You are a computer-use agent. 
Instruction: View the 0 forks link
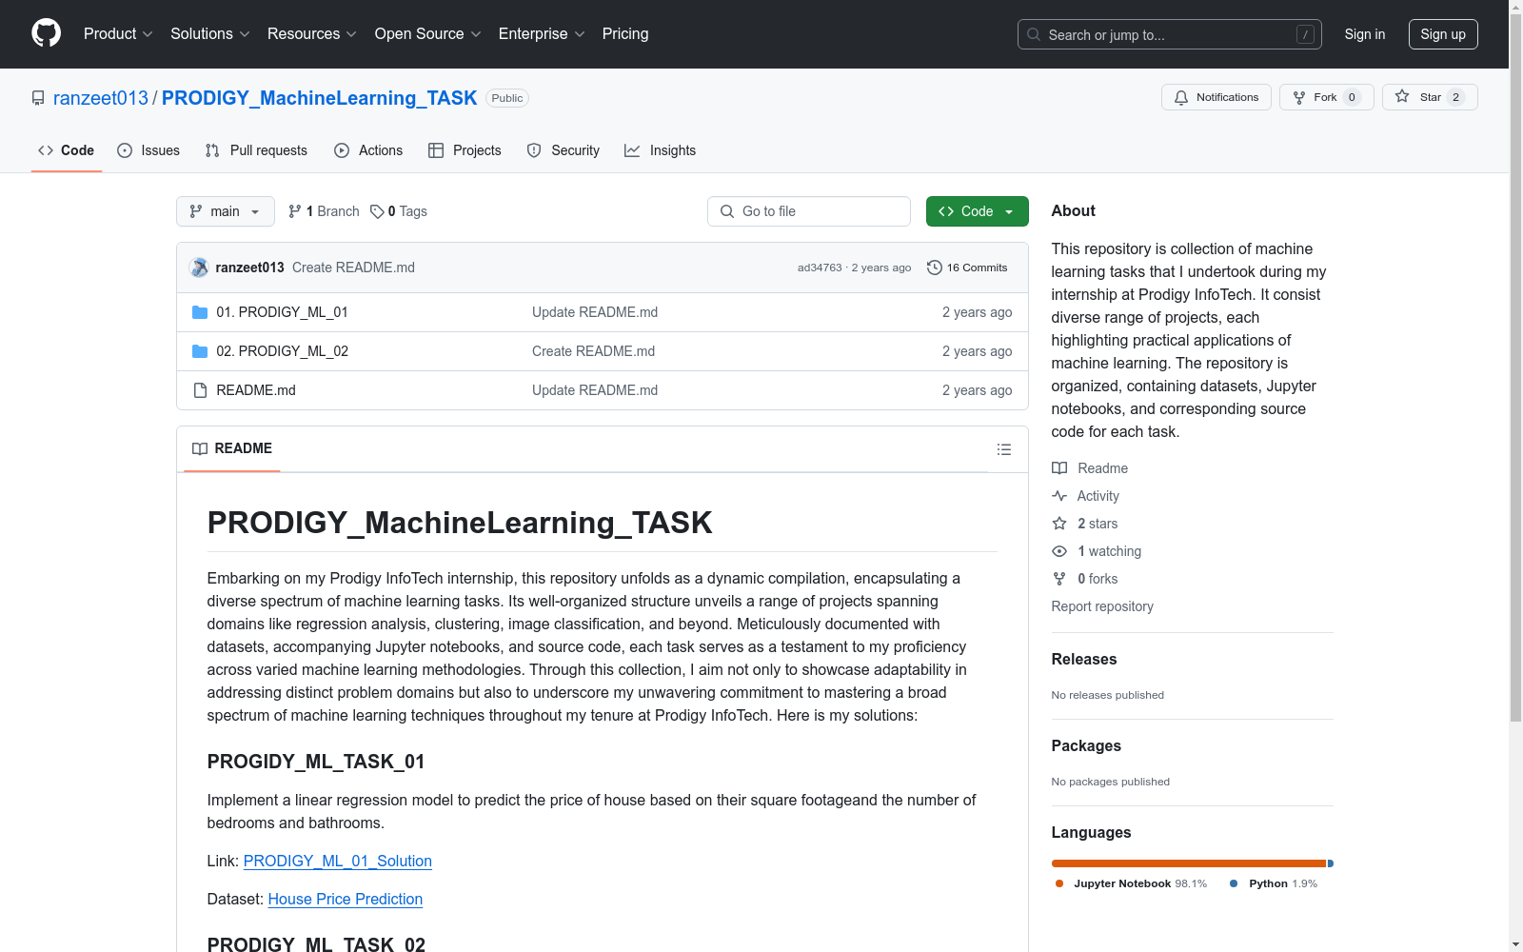[1085, 579]
